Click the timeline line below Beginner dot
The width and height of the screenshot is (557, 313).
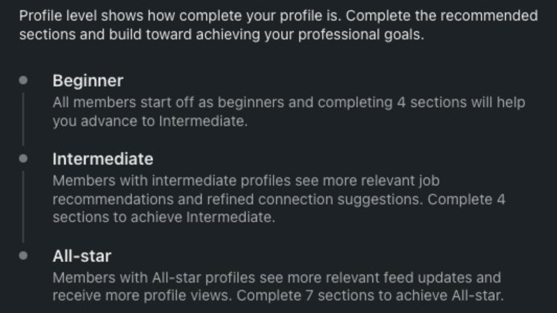point(23,119)
